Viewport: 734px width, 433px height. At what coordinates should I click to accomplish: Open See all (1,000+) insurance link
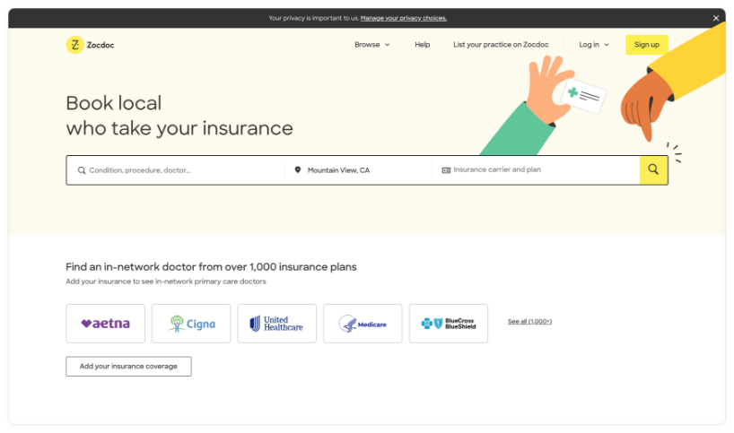pyautogui.click(x=530, y=322)
